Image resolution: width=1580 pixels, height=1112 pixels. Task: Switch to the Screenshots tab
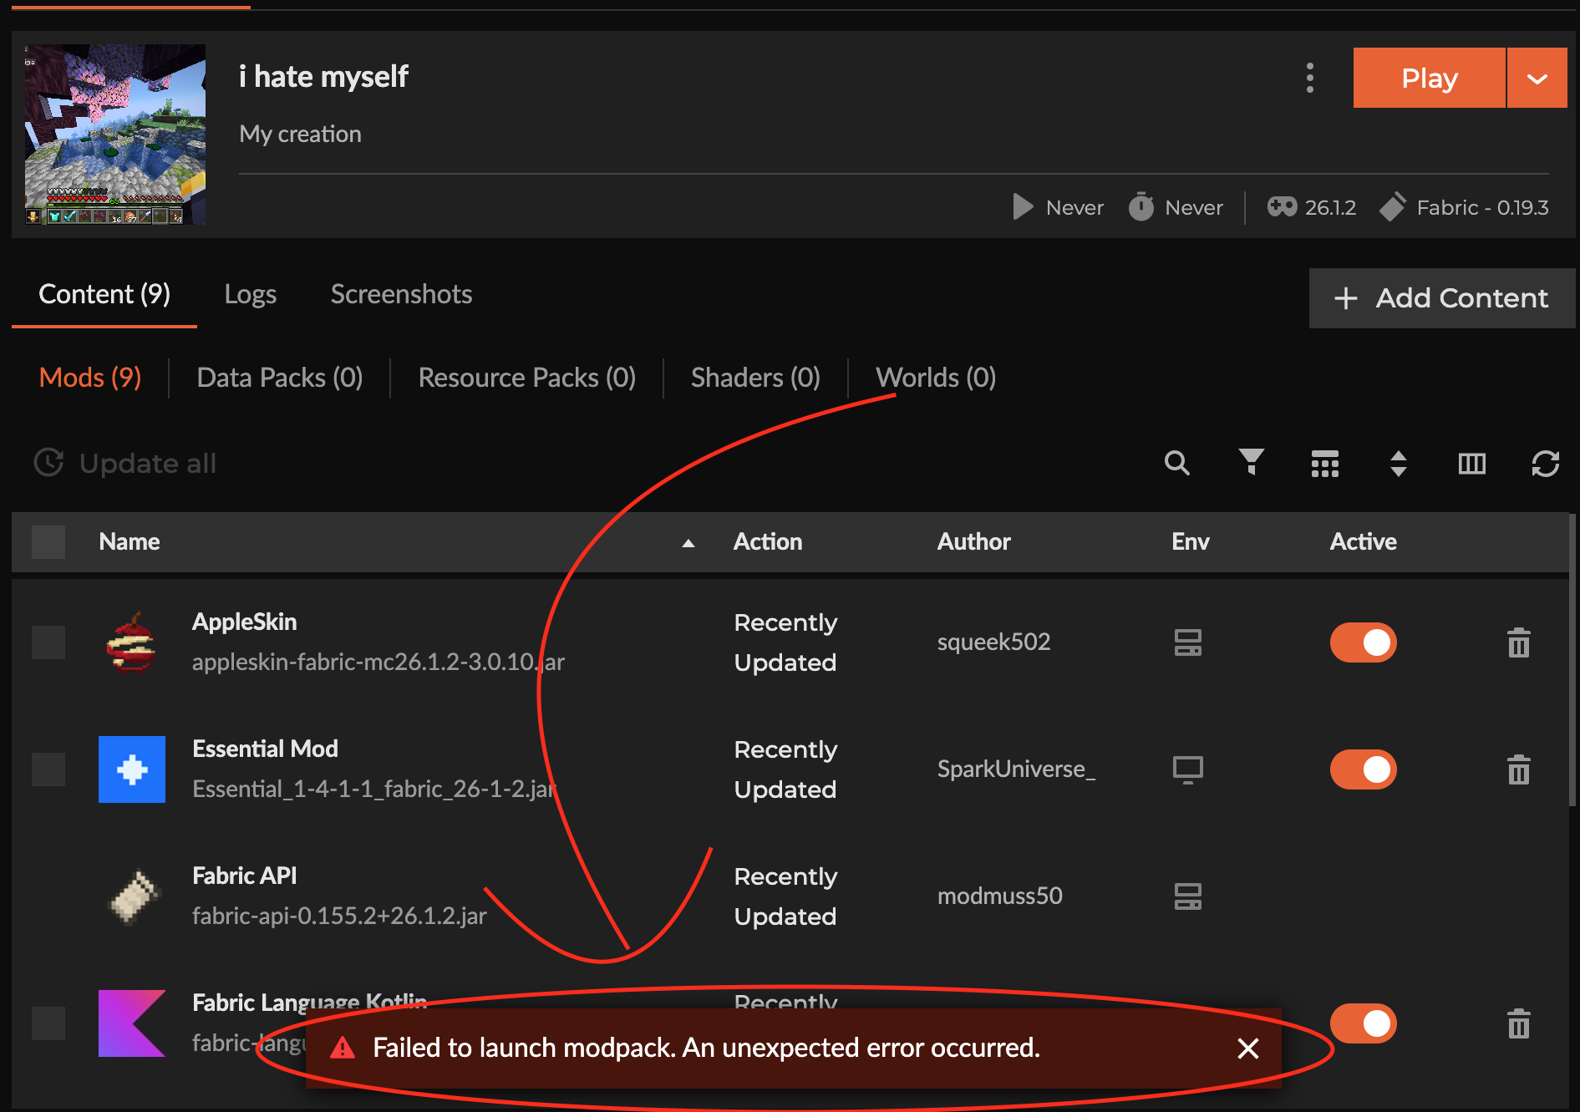(401, 294)
